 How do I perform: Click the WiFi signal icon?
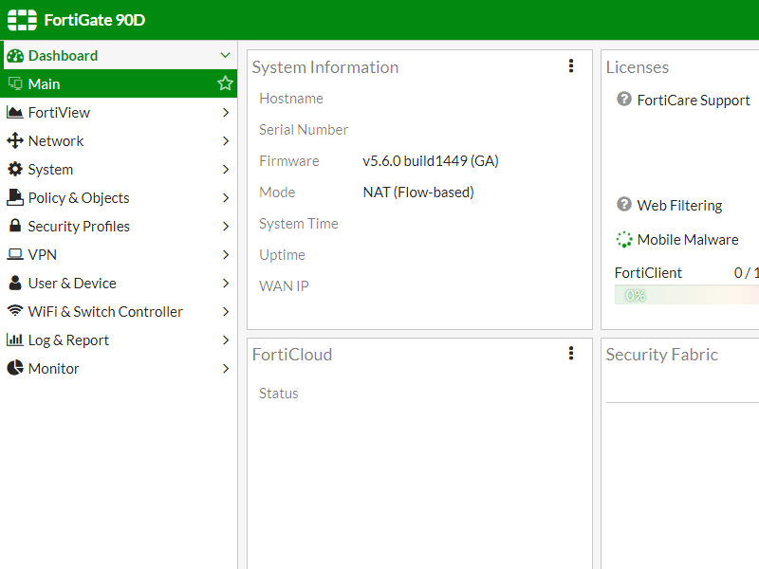click(15, 311)
